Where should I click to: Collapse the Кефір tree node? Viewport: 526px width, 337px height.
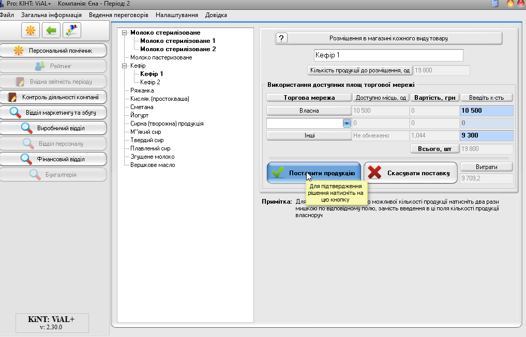point(125,66)
